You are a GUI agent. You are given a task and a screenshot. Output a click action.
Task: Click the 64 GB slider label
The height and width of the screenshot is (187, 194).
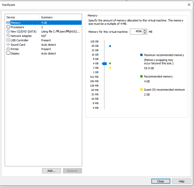pyautogui.click(x=95, y=46)
